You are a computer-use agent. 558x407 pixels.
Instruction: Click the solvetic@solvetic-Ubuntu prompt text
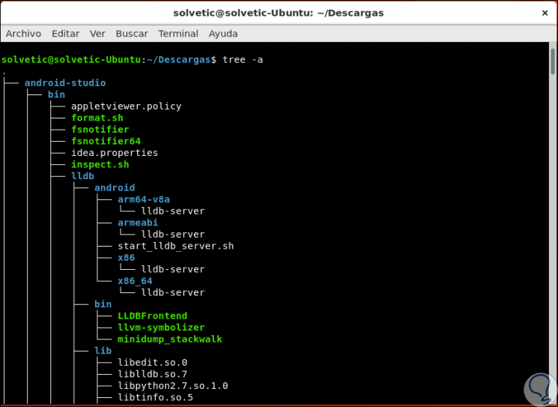71,59
